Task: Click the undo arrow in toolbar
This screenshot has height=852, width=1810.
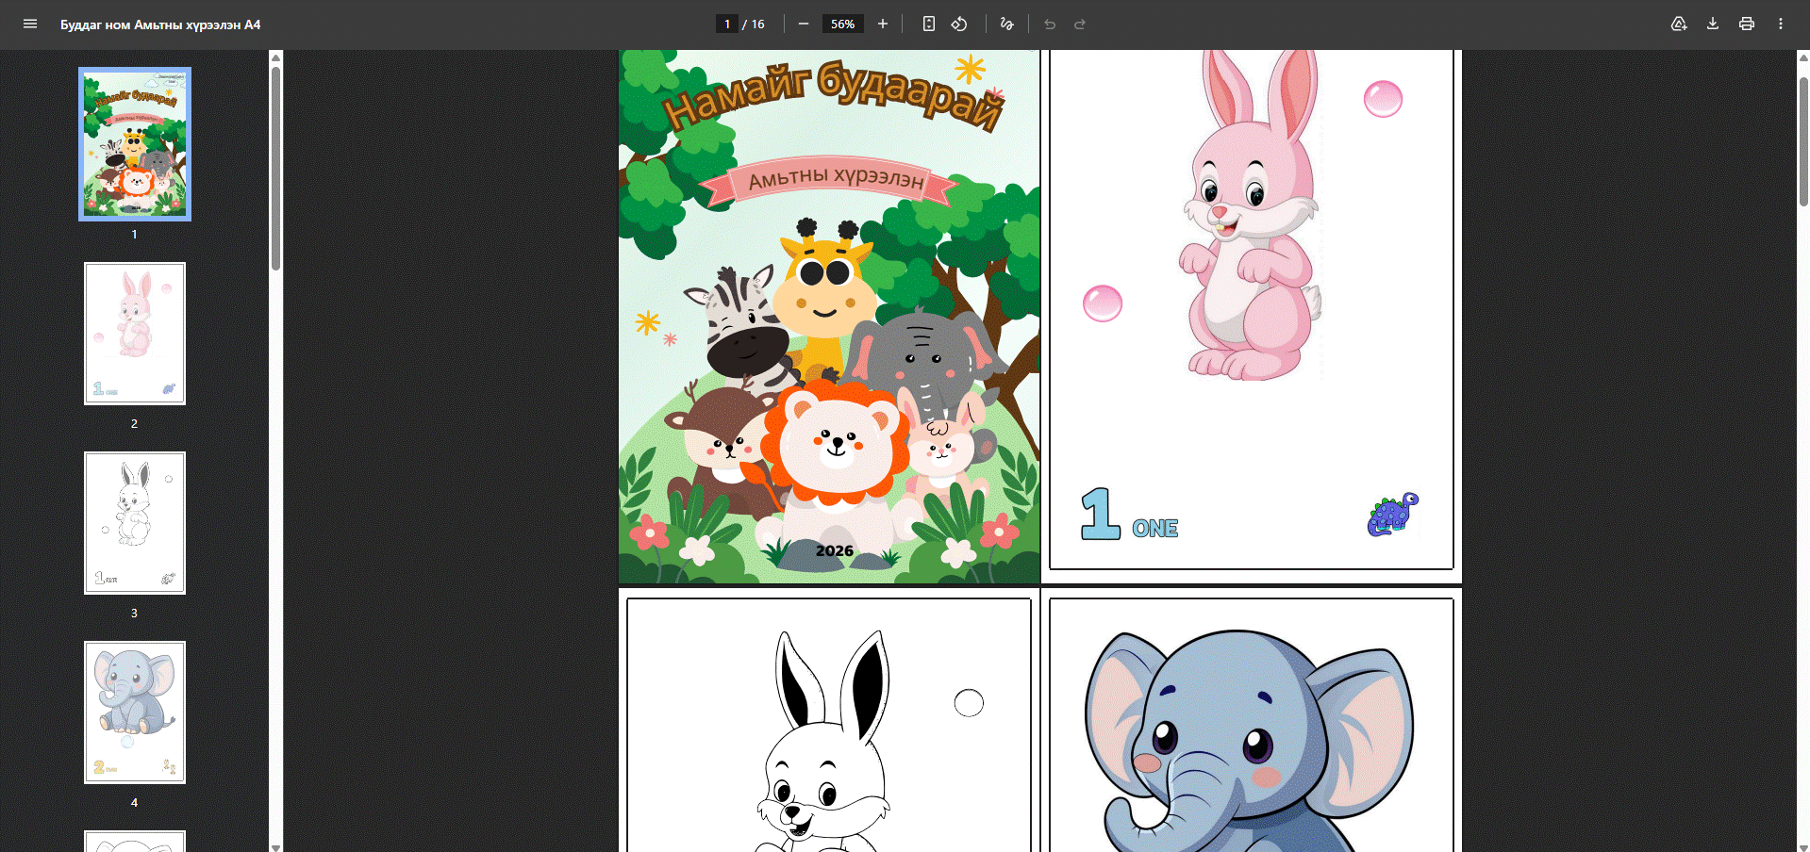Action: click(1050, 24)
